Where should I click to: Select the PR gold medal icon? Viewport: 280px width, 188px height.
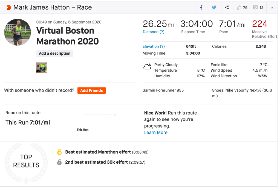point(59,152)
